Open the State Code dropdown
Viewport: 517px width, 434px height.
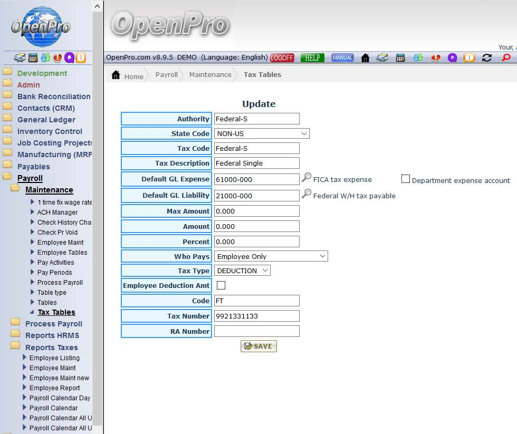262,134
